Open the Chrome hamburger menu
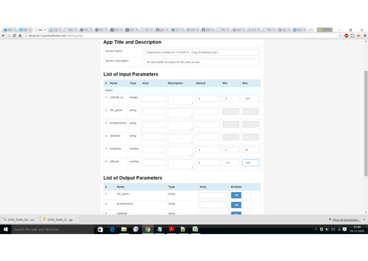368x261 pixels. point(365,35)
